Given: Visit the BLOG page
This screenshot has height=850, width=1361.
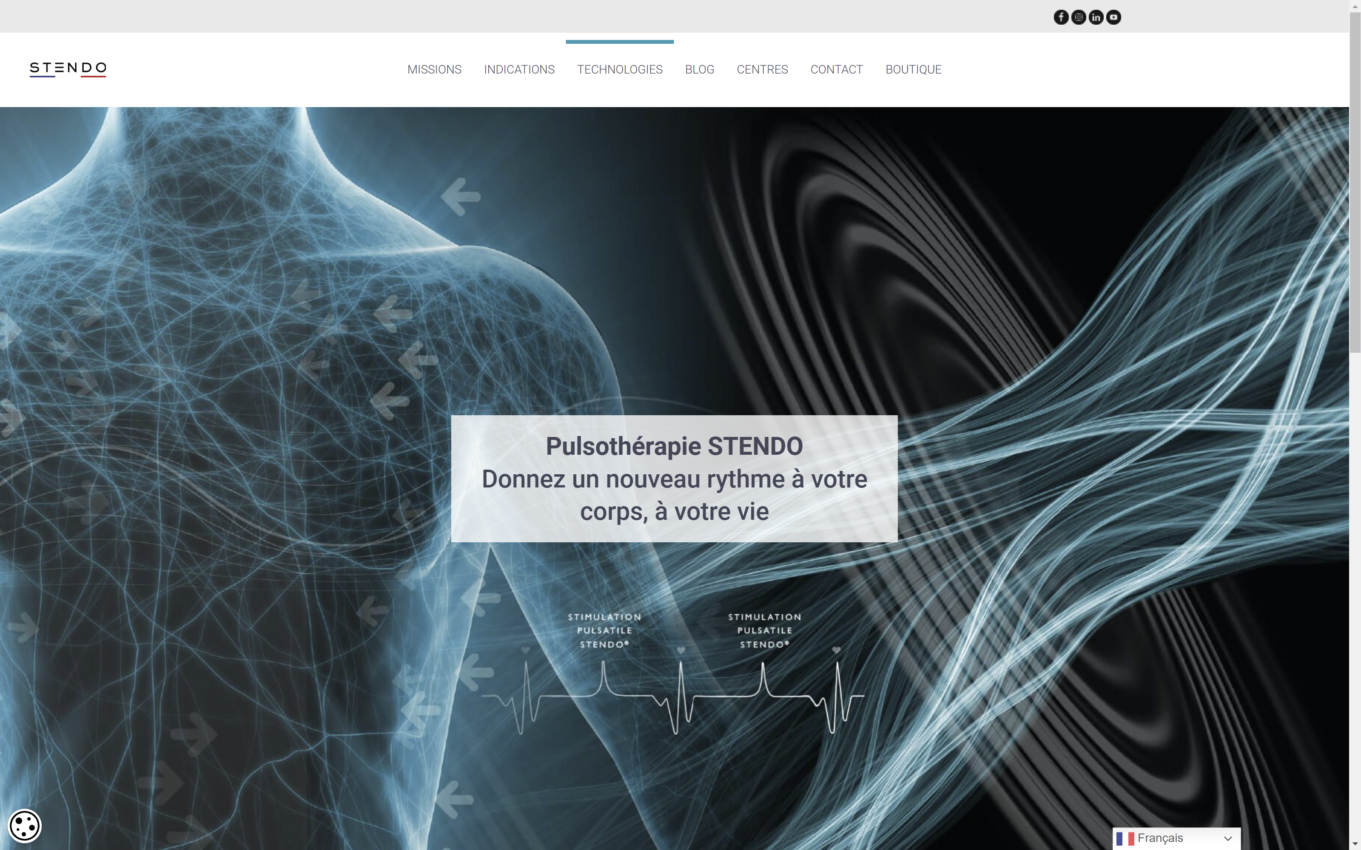Looking at the screenshot, I should (x=700, y=70).
